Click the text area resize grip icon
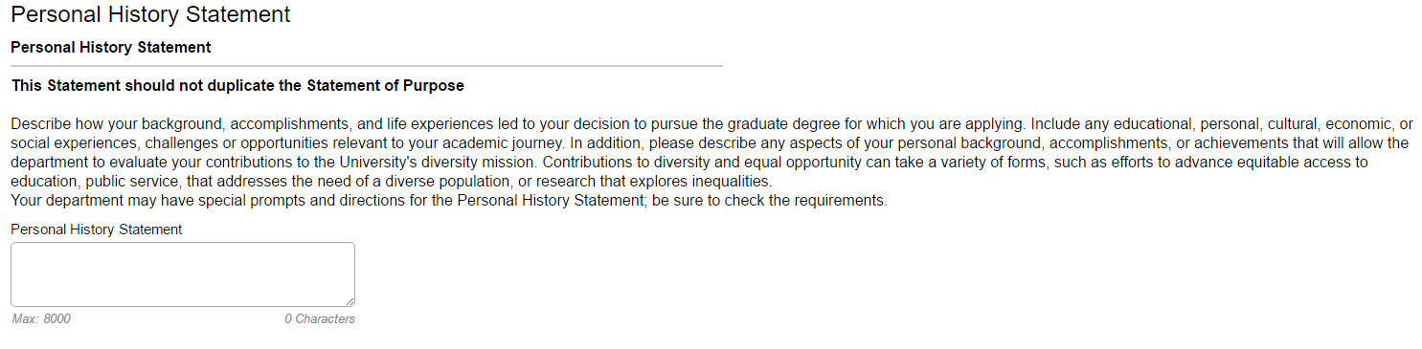 349,300
